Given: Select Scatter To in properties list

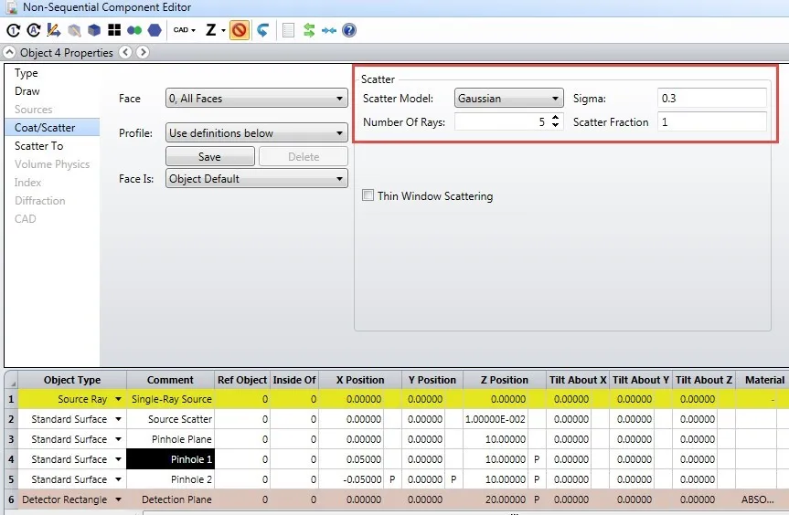Looking at the screenshot, I should pyautogui.click(x=39, y=146).
